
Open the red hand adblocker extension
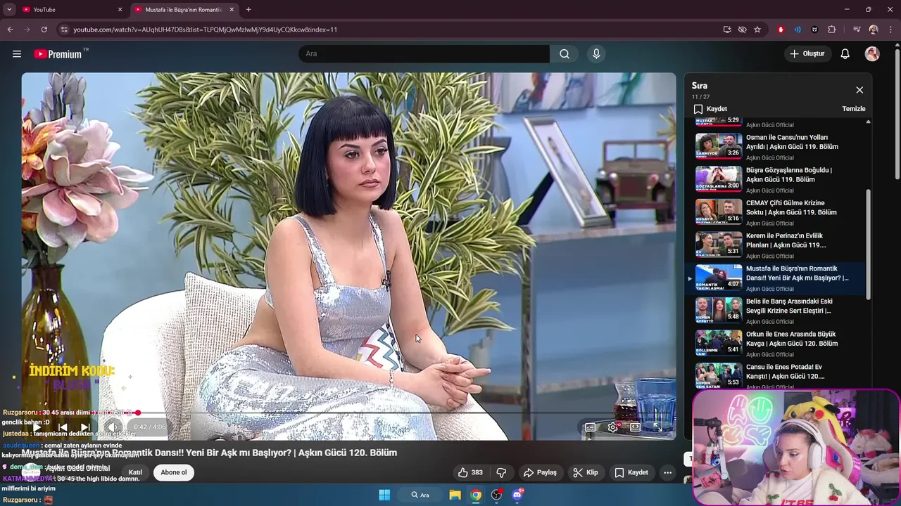781,30
